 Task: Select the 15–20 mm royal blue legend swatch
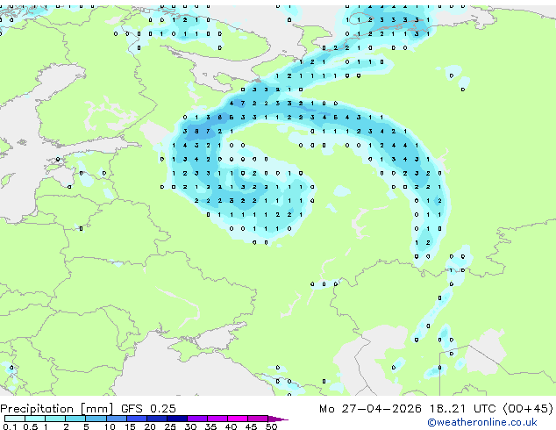(x=137, y=419)
